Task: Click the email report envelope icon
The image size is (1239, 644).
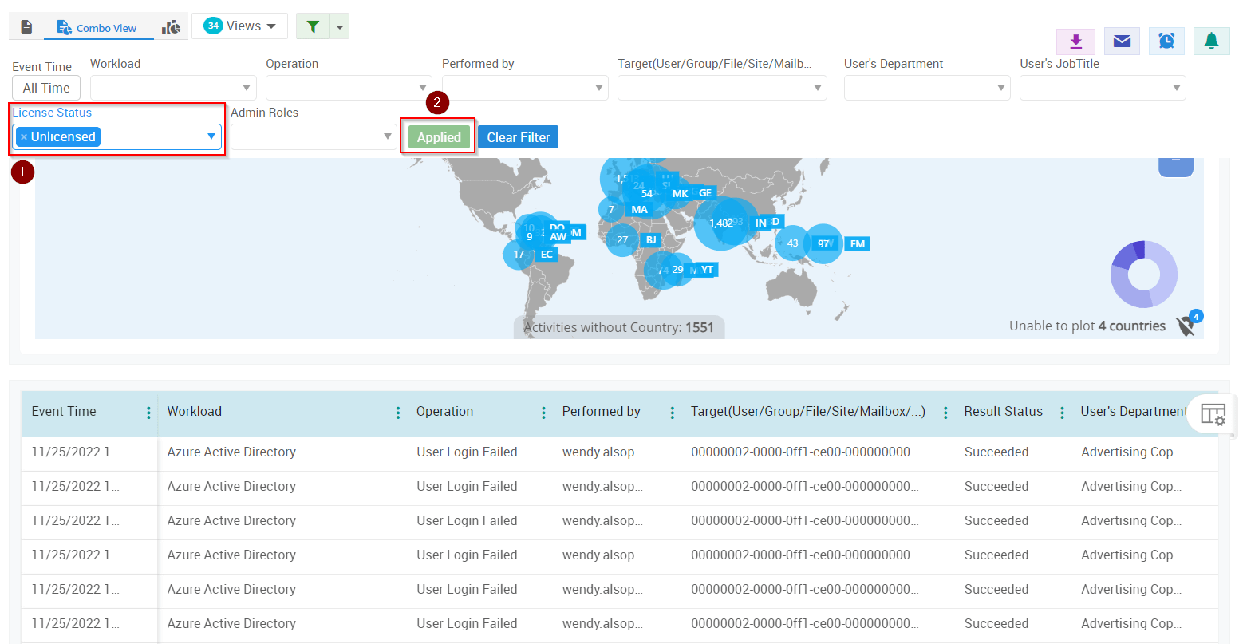Action: (1122, 41)
